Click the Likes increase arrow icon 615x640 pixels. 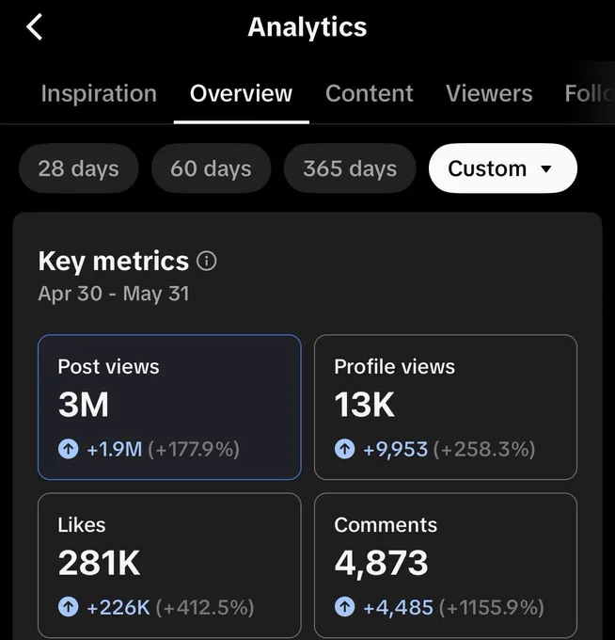[x=68, y=607]
